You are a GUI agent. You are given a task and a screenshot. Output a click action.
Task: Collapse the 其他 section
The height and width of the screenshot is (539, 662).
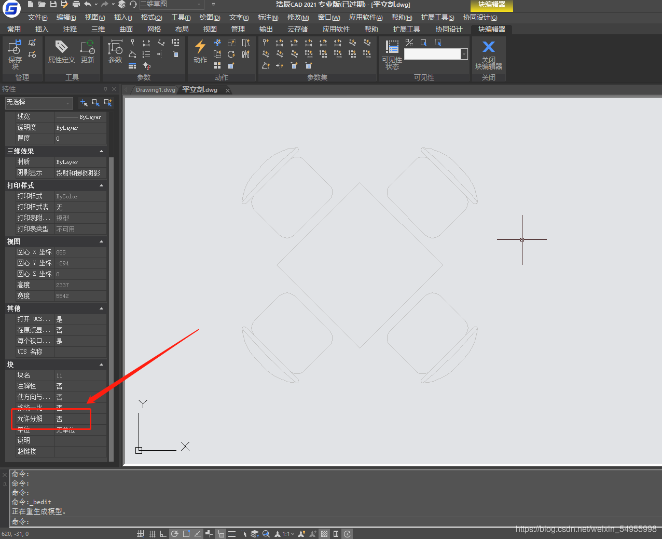[x=101, y=308]
